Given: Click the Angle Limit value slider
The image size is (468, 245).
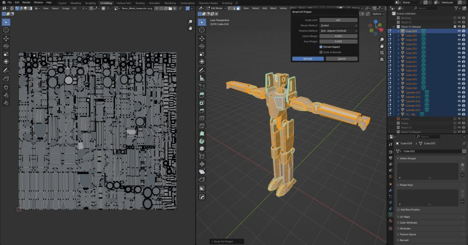Looking at the screenshot, I should click(338, 20).
